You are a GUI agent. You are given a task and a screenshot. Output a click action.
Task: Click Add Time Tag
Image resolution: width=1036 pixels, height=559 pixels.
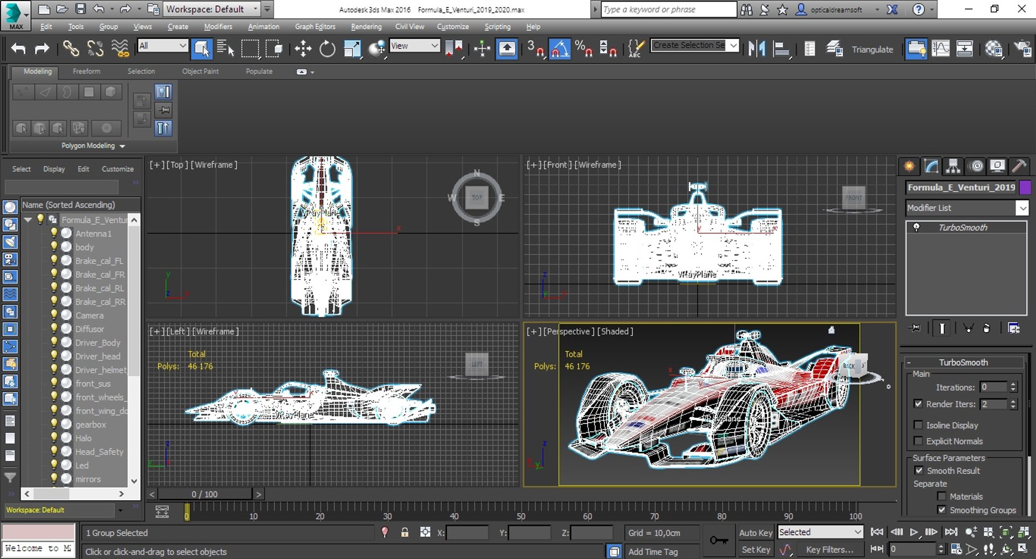click(x=653, y=551)
